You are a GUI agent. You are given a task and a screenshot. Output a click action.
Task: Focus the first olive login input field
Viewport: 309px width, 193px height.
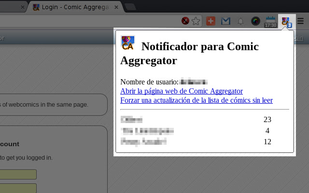coord(18,174)
